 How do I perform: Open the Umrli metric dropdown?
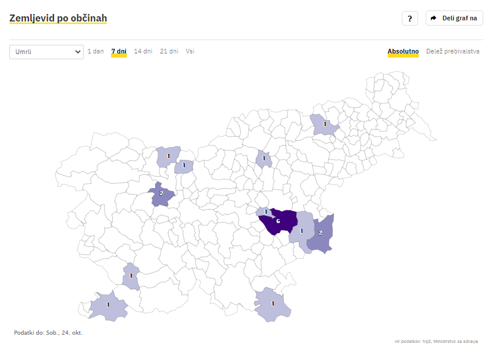click(47, 52)
